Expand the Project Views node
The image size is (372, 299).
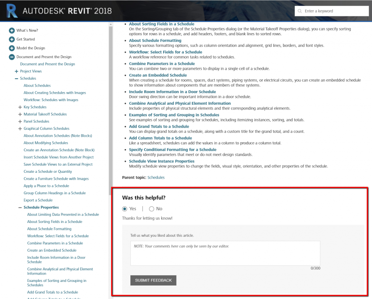pyautogui.click(x=16, y=71)
